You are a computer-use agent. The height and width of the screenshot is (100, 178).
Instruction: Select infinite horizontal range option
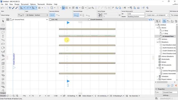76,15
